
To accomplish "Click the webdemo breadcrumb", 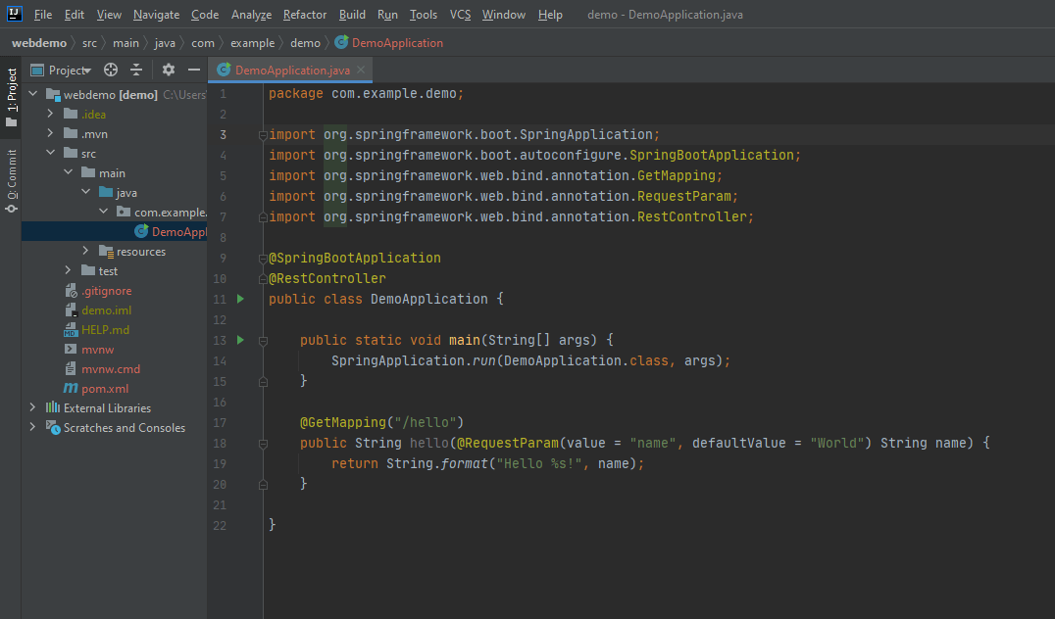I will point(38,42).
